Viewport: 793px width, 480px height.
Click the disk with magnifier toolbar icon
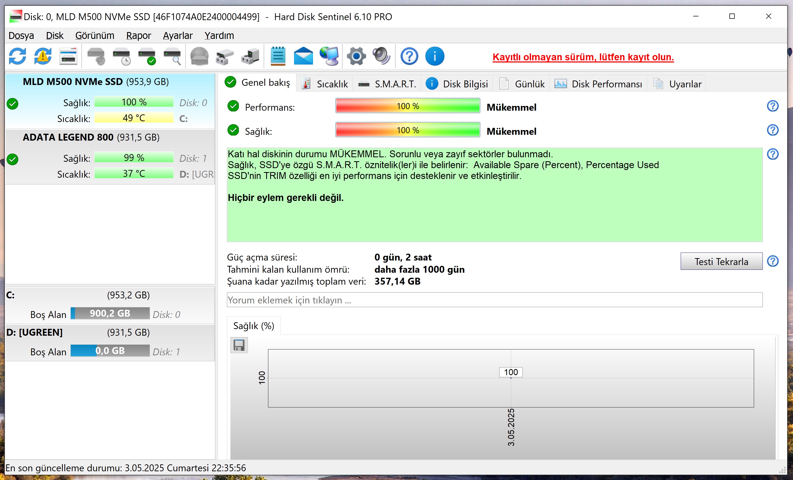coord(172,56)
